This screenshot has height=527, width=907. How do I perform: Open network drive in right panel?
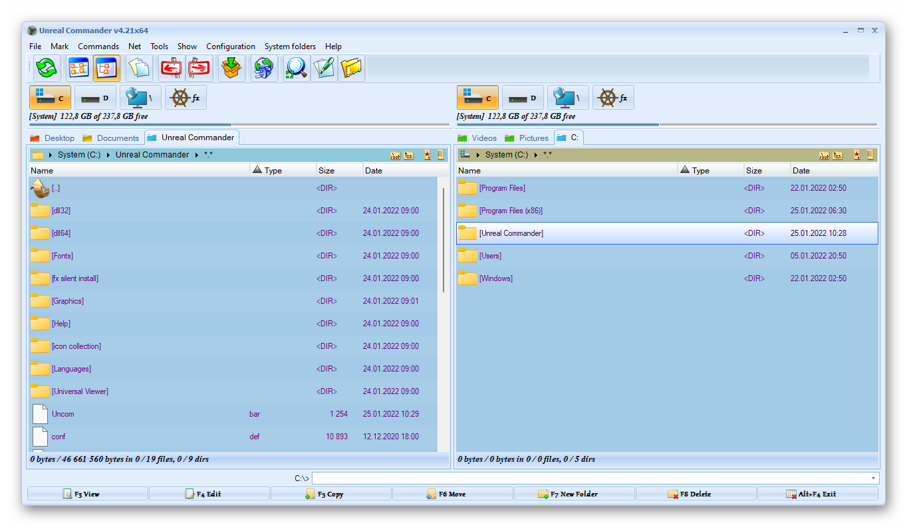pyautogui.click(x=568, y=98)
